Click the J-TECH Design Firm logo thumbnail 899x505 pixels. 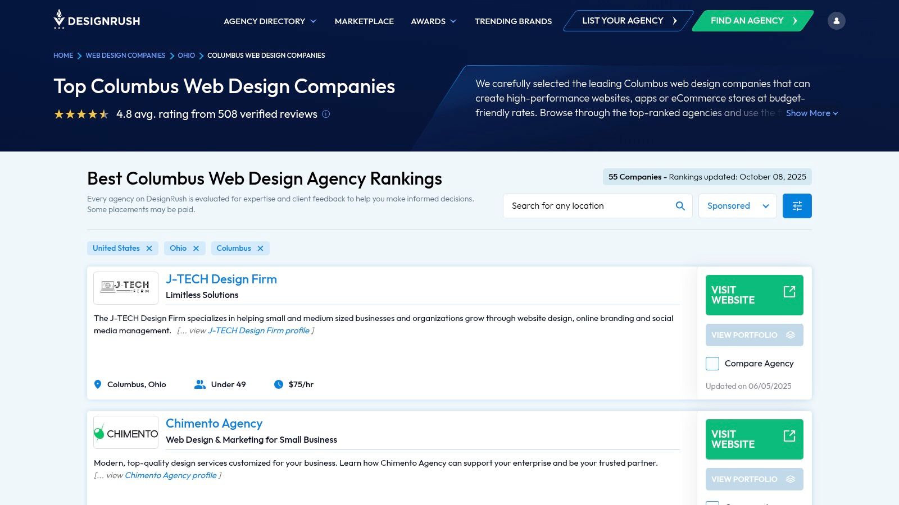point(126,288)
